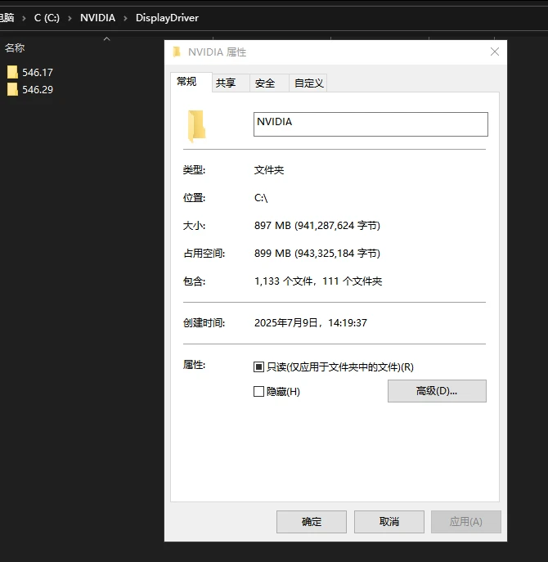This screenshot has height=562, width=548.
Task: Click the 占用空间 value 899 MB
Action: click(317, 254)
